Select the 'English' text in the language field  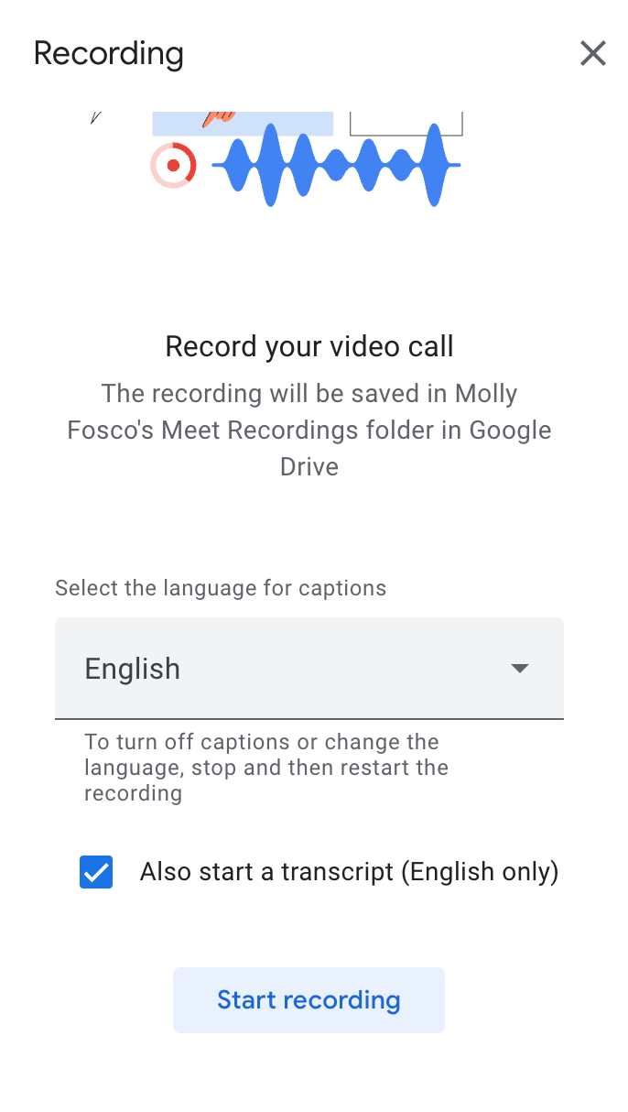[x=133, y=669]
